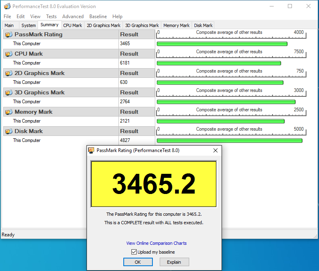319x271 pixels.
Task: Toggle the Upload my baseline checkbox
Action: [134, 252]
